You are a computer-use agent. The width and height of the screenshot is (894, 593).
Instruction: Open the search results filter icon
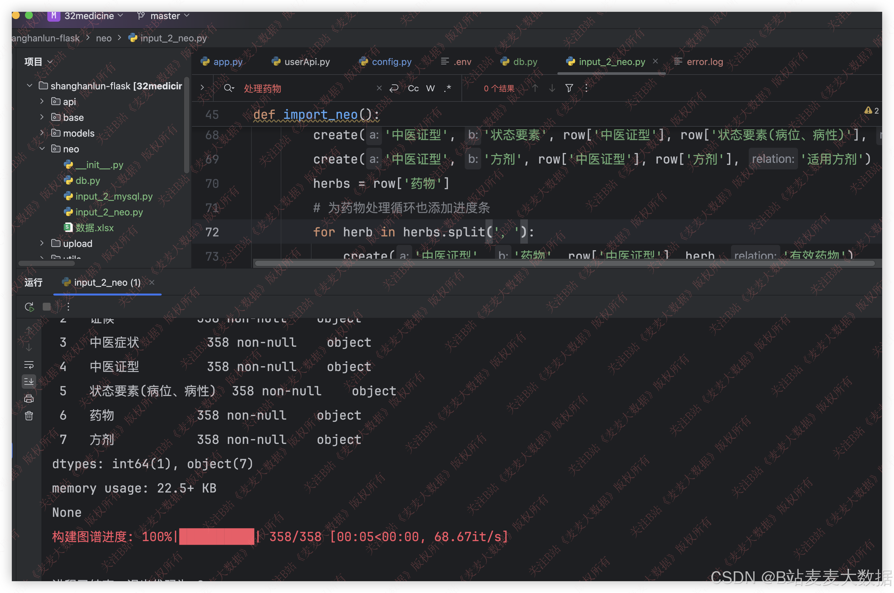[x=569, y=89]
